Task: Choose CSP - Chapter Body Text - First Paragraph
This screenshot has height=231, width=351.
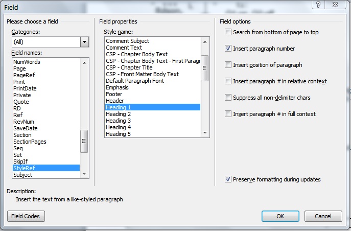Action: (x=153, y=61)
